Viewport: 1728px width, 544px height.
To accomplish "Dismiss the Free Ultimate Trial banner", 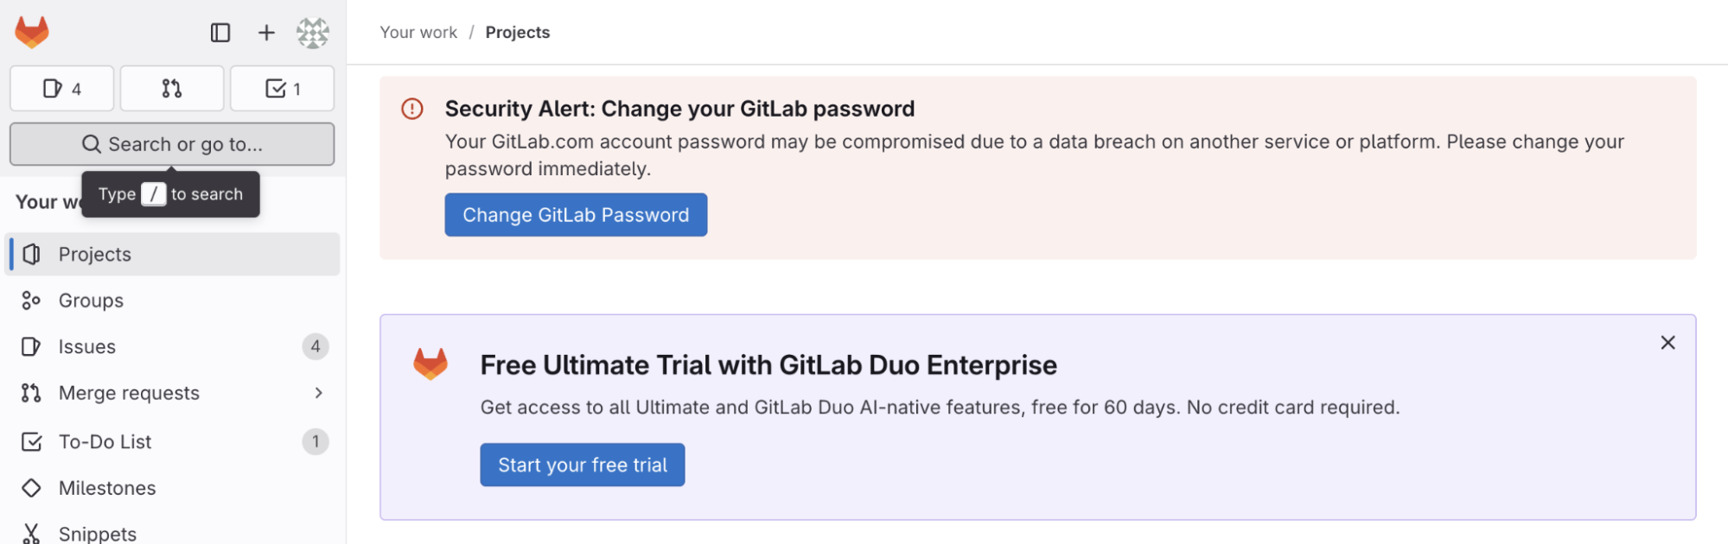I will [x=1667, y=343].
